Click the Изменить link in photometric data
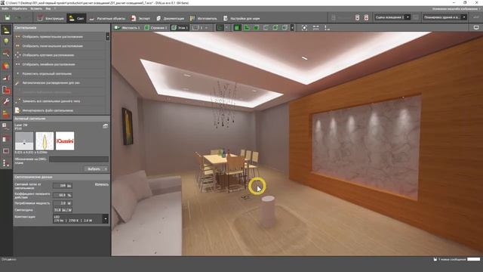 pyautogui.click(x=102, y=184)
